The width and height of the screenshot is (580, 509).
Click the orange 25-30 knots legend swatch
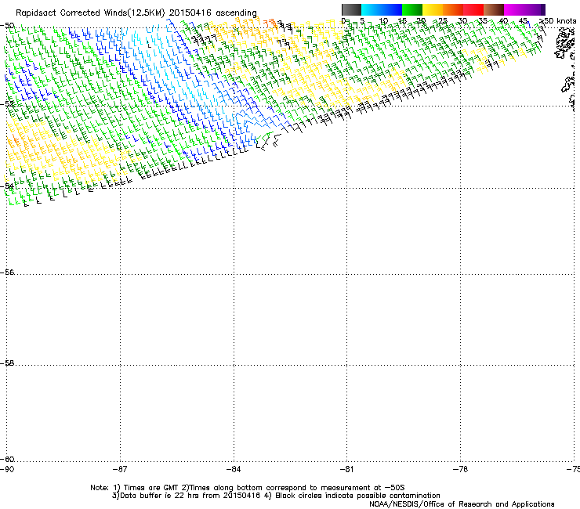tap(453, 9)
